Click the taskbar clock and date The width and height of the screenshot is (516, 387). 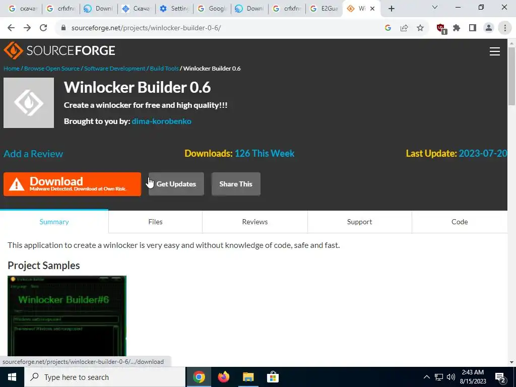473,377
